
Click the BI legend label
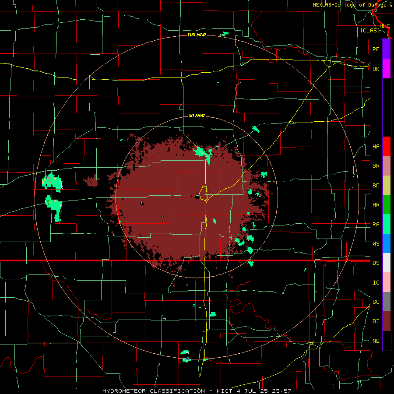pos(376,321)
